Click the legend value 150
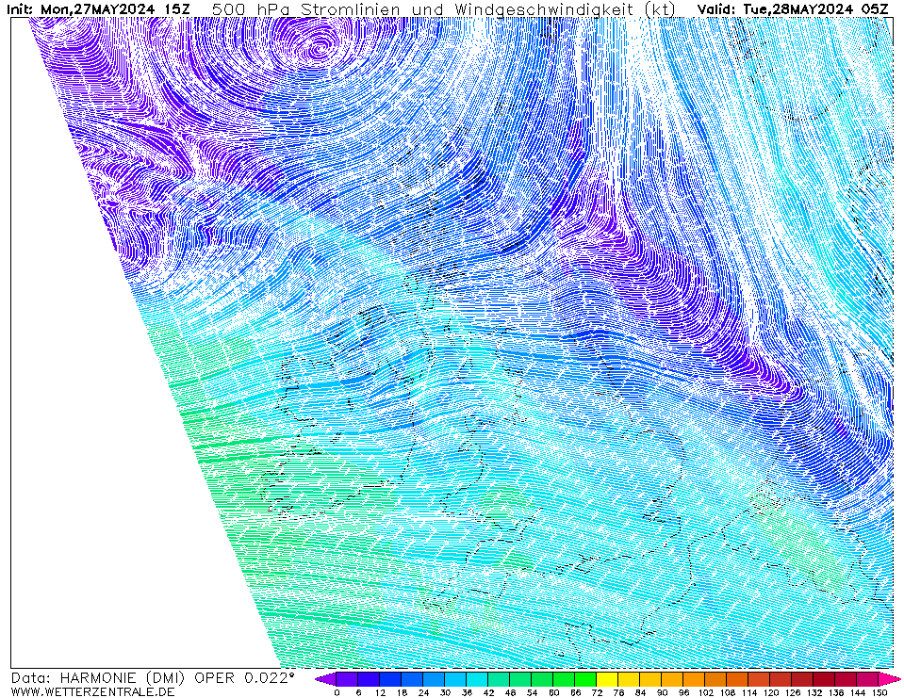Screen dimensions: 904x698 [x=879, y=692]
